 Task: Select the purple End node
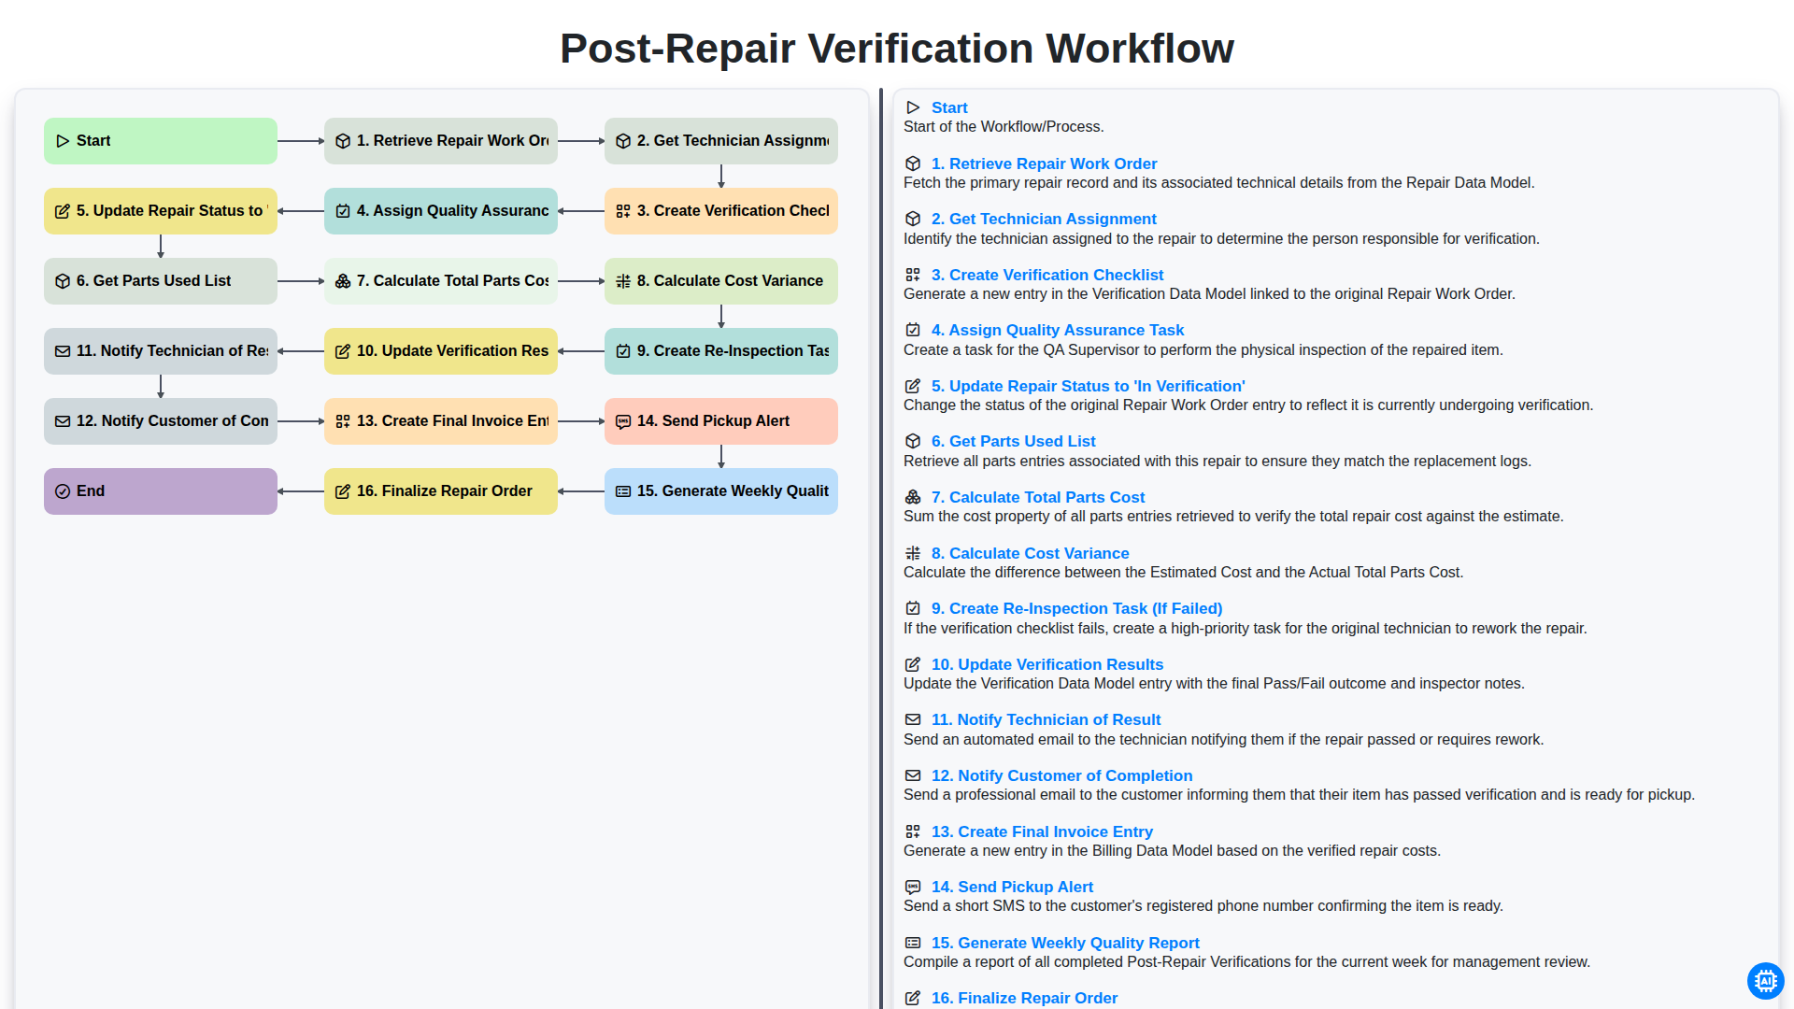click(x=161, y=491)
